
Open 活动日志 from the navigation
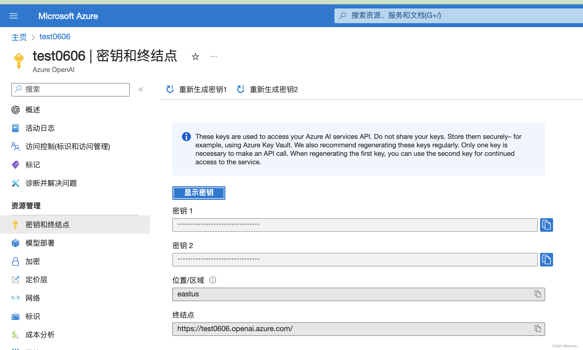40,128
